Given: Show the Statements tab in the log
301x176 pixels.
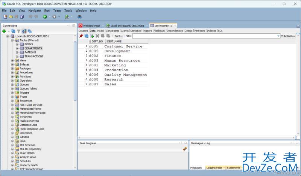Looking at the screenshot, I should tap(233, 168).
